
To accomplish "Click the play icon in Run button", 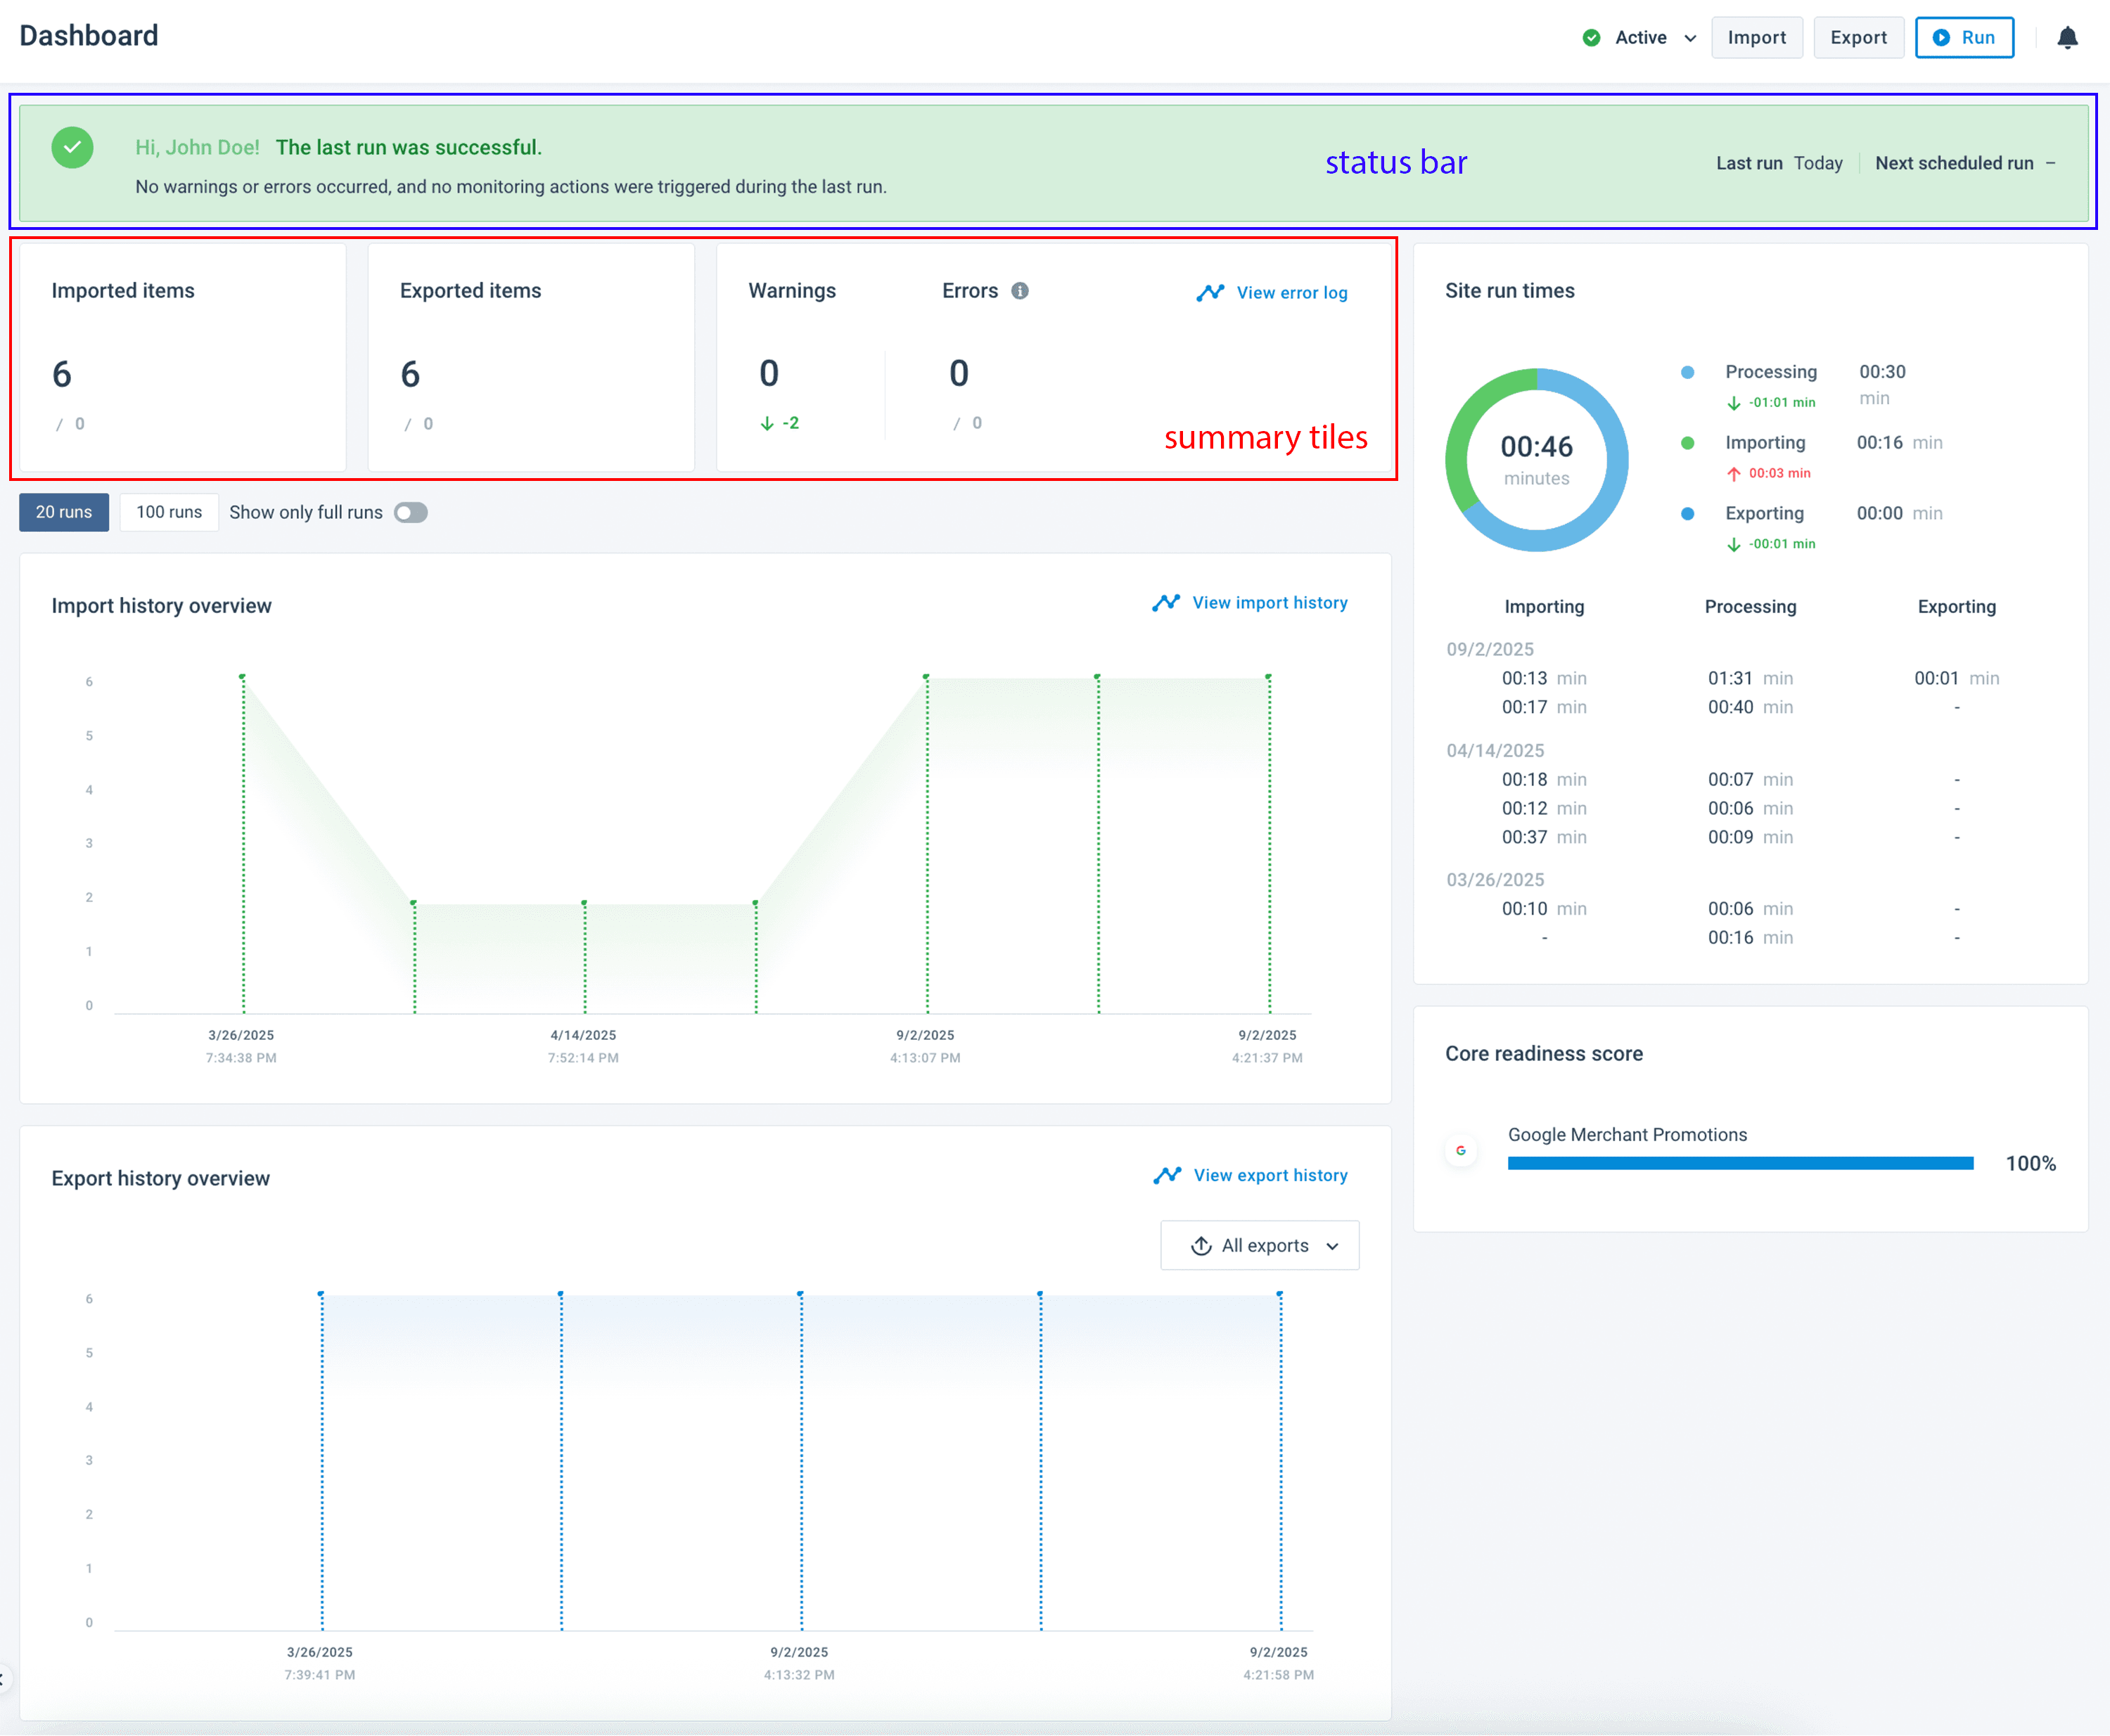I will (1941, 38).
